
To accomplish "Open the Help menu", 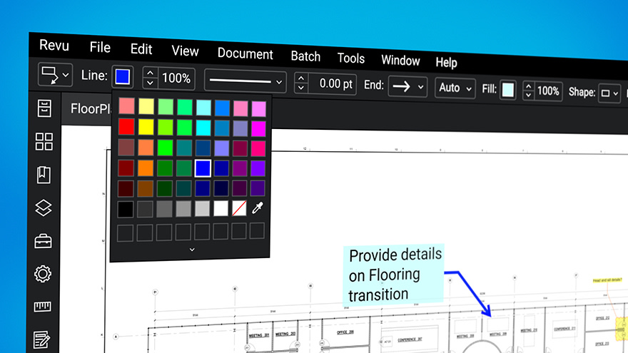I will 446,63.
